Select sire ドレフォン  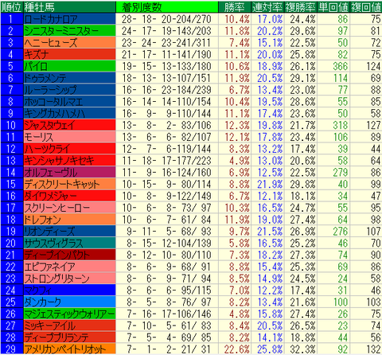point(69,220)
